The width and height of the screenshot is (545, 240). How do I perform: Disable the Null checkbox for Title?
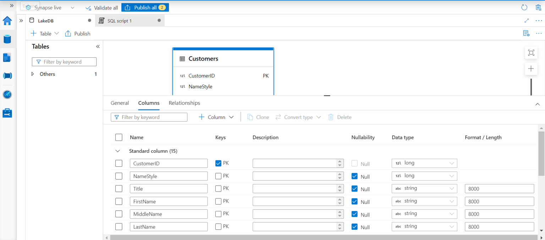click(x=354, y=188)
